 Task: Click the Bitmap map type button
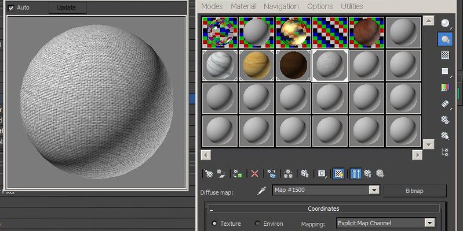point(415,191)
